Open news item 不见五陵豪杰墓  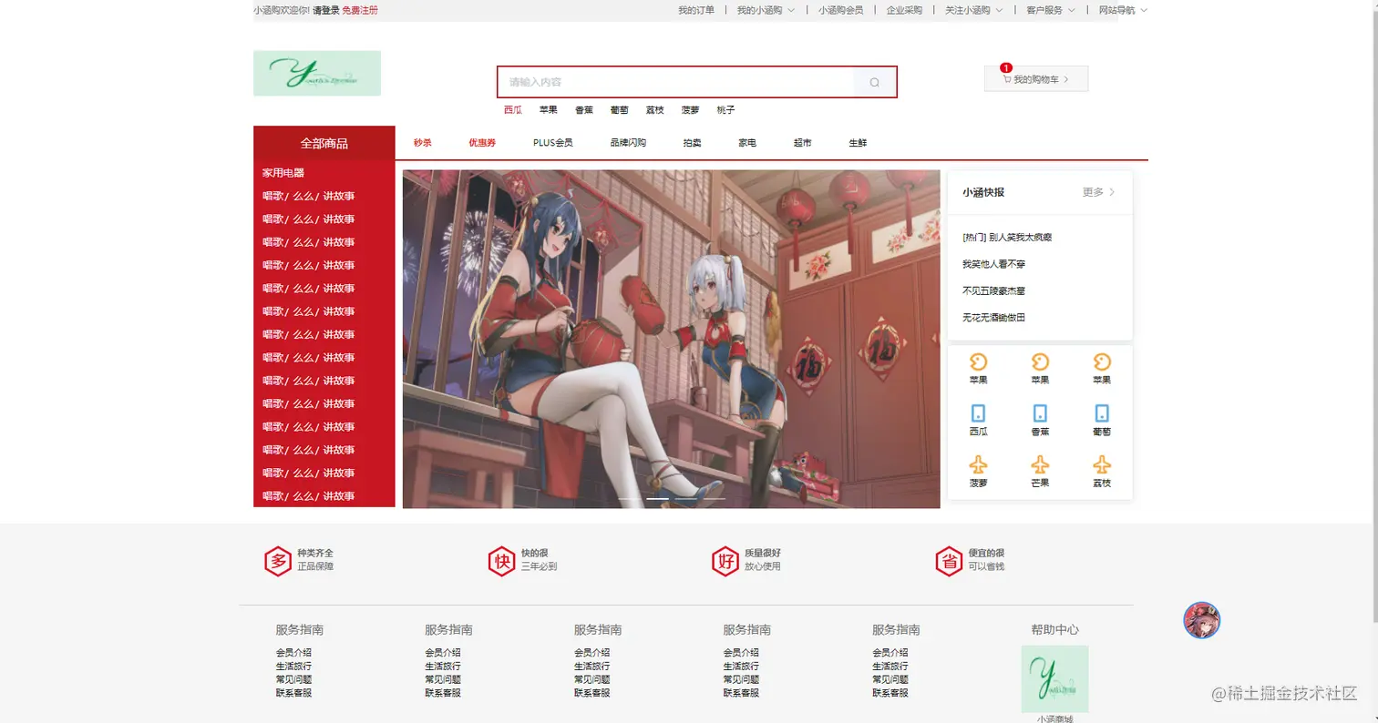pos(994,290)
